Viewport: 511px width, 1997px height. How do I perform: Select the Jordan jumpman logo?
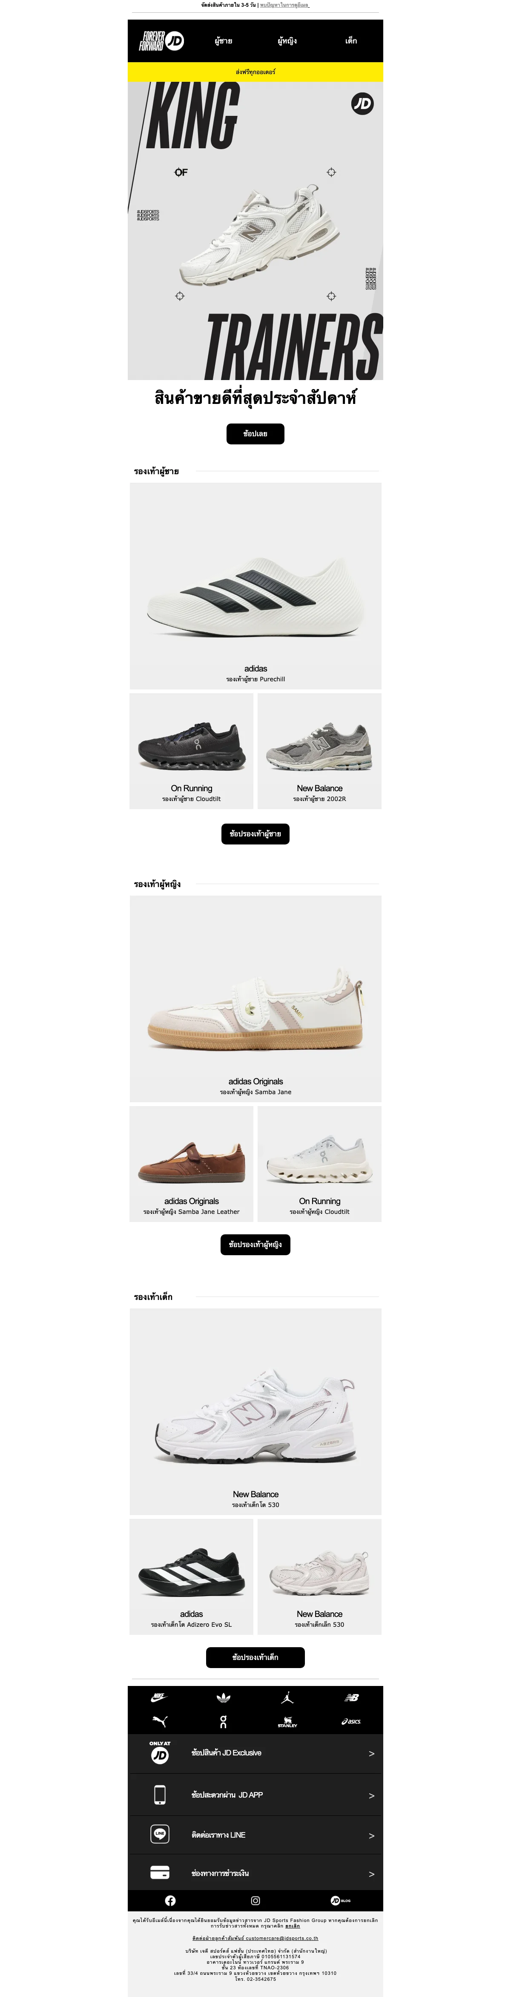(287, 1697)
